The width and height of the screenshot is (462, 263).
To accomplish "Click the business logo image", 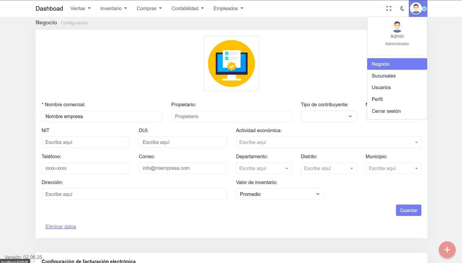I will [x=231, y=63].
